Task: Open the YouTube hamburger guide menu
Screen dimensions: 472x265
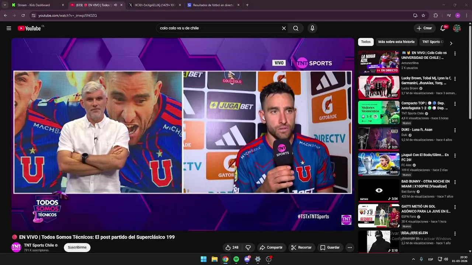Action: tap(9, 28)
